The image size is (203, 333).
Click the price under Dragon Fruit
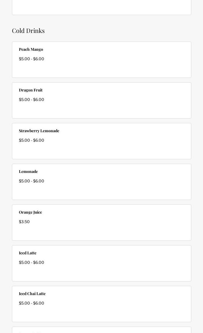click(x=31, y=100)
